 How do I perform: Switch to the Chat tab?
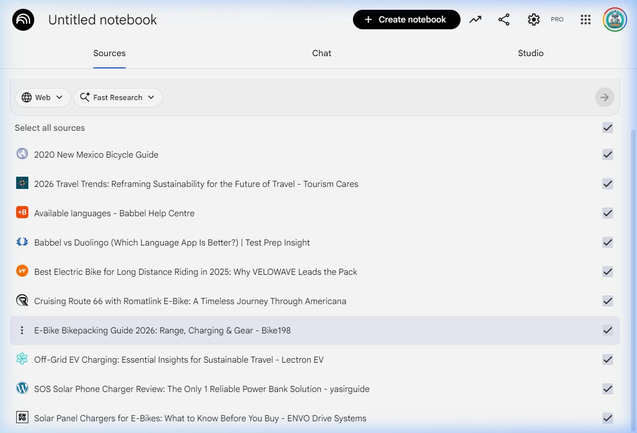click(x=321, y=53)
